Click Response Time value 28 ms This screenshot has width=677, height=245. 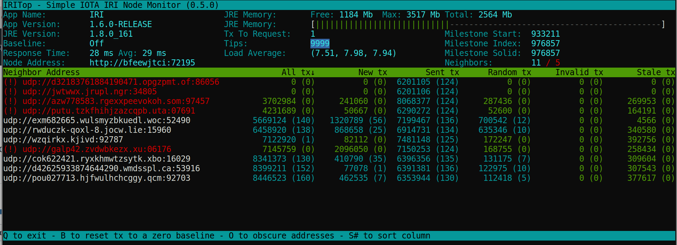click(102, 53)
